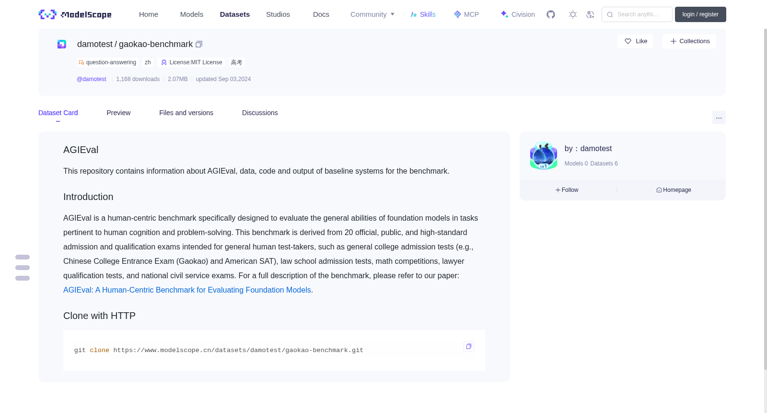Follow the damotest author
Viewport: 767px width, 413px height.
(567, 190)
